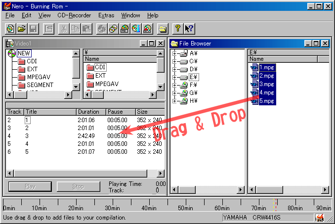Expand the D: drive node

pyautogui.click(x=174, y=69)
